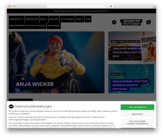This screenshot has height=138, width=163.
Task: Expand the Blog menu dropdown
Action: pyautogui.click(x=44, y=19)
